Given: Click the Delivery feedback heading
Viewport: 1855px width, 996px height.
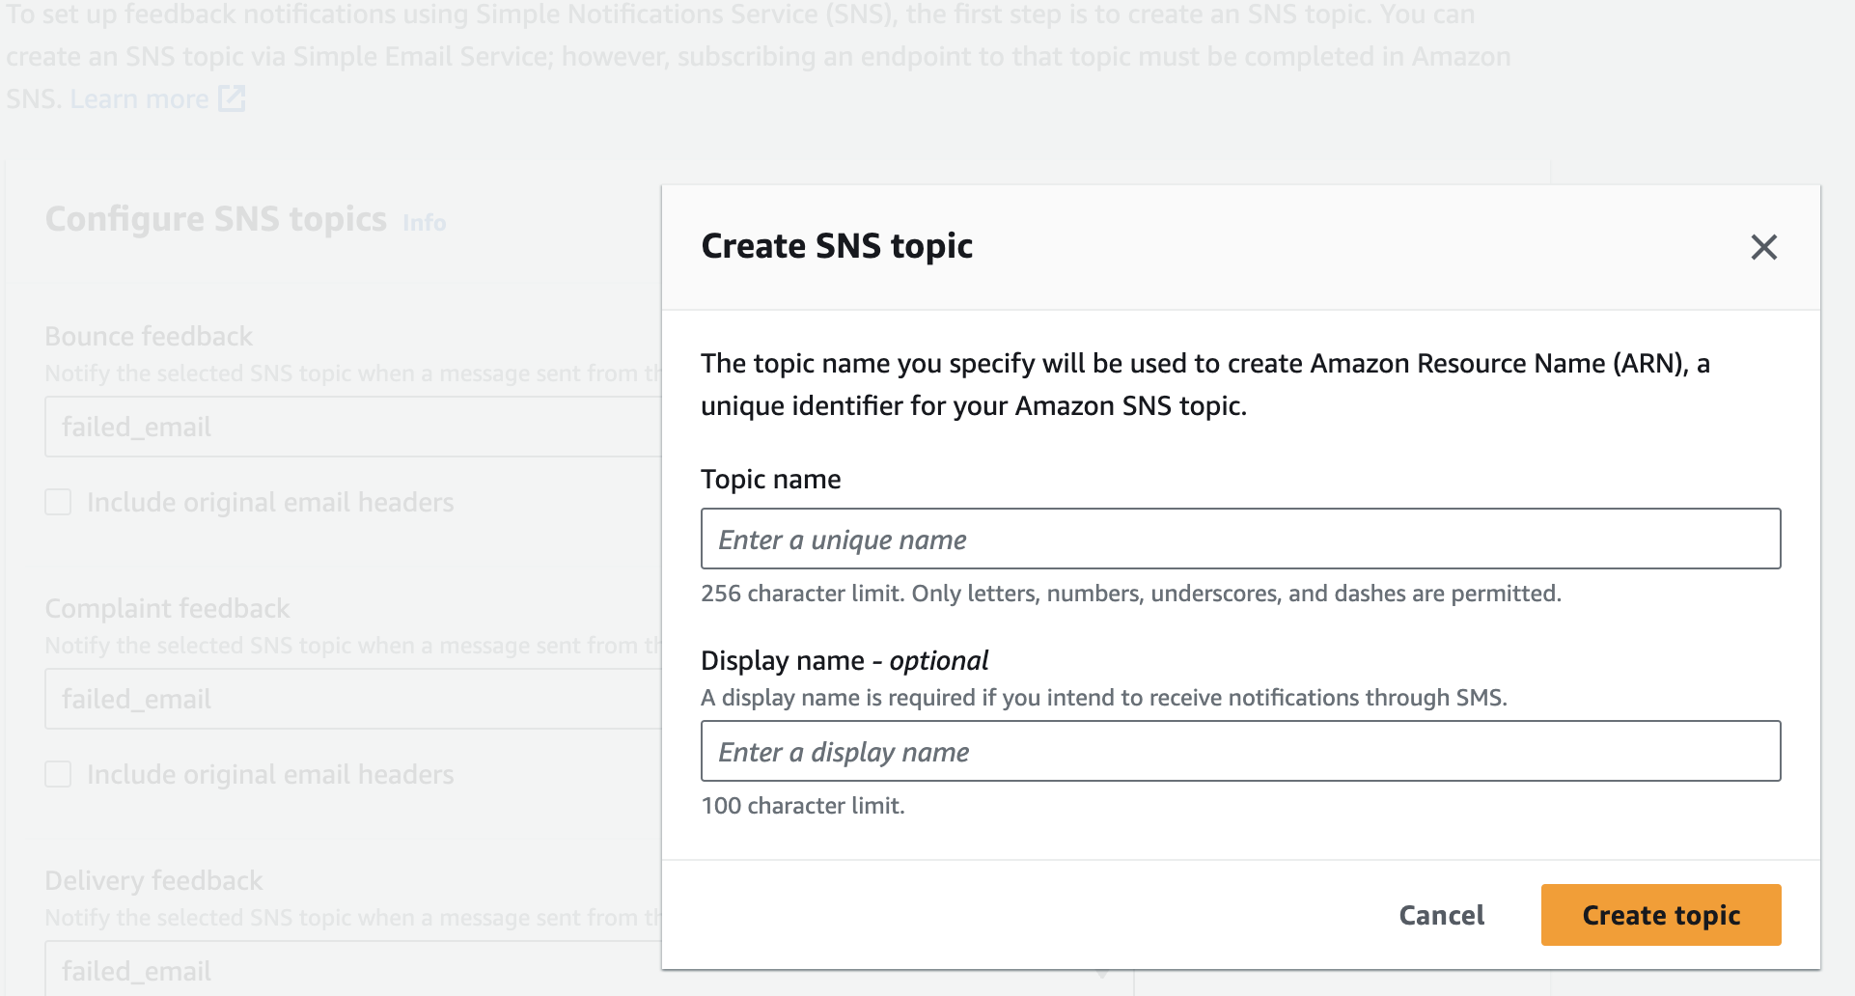Looking at the screenshot, I should pos(153,880).
